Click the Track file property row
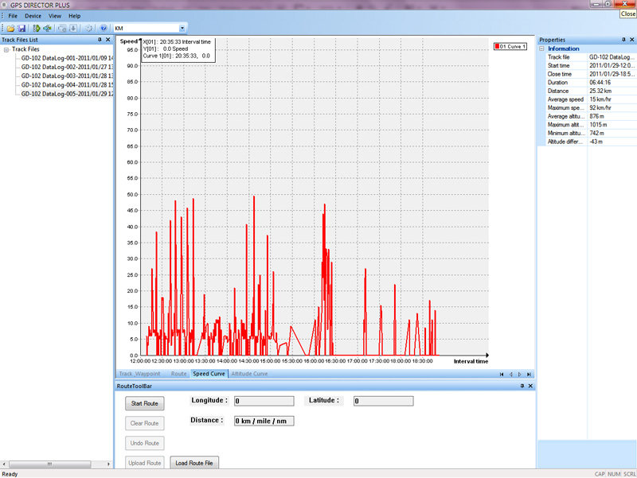This screenshot has width=637, height=478. point(592,56)
